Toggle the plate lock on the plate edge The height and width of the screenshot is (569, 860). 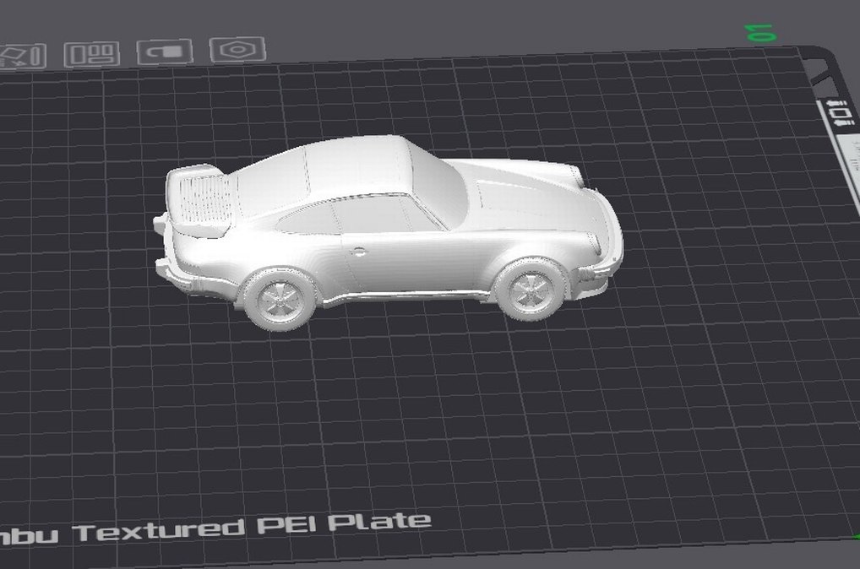point(838,101)
